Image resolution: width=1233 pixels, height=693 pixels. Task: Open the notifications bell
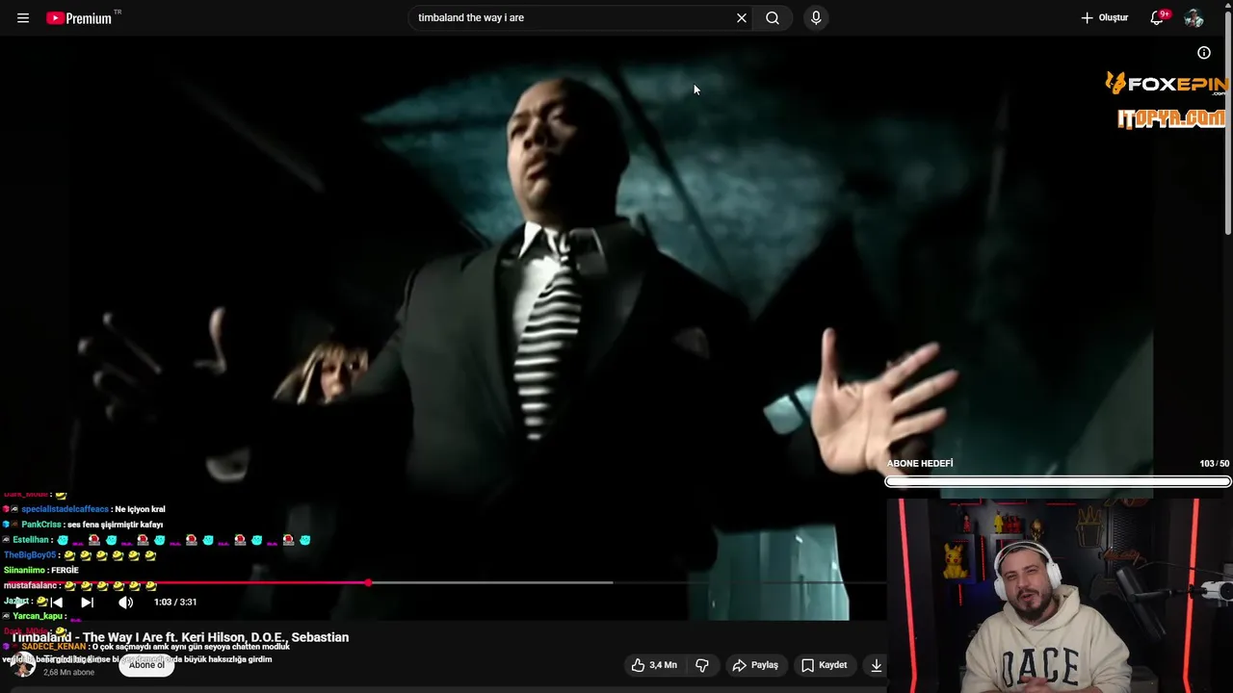[1158, 17]
